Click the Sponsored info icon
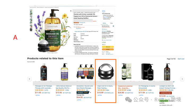The height and width of the screenshot is (107, 187). point(34,62)
